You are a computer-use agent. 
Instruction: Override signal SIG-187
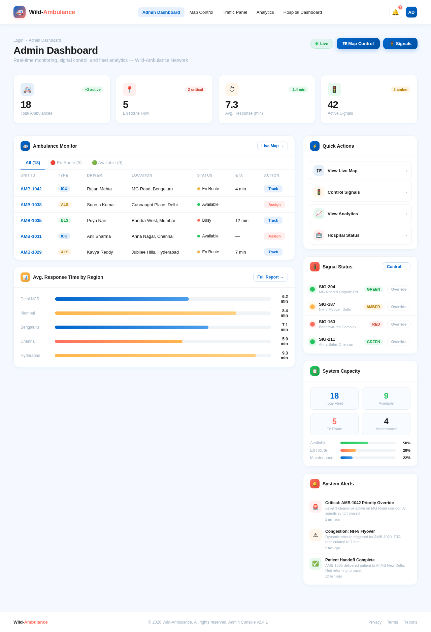(x=399, y=307)
